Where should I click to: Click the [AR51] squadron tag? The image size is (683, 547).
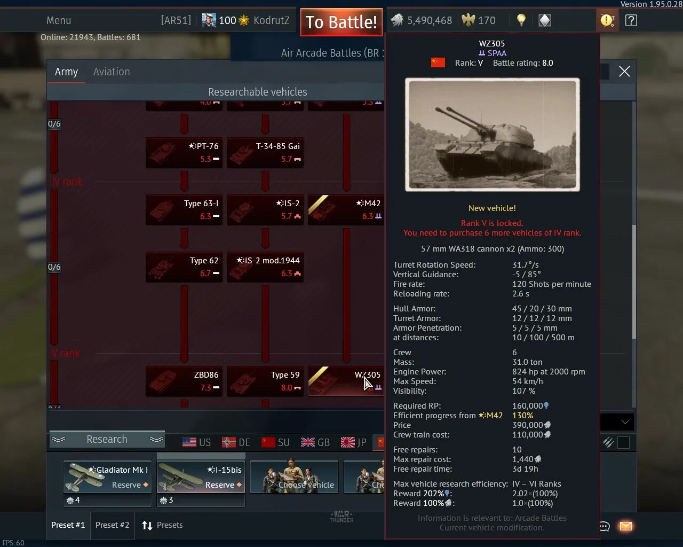pos(176,20)
